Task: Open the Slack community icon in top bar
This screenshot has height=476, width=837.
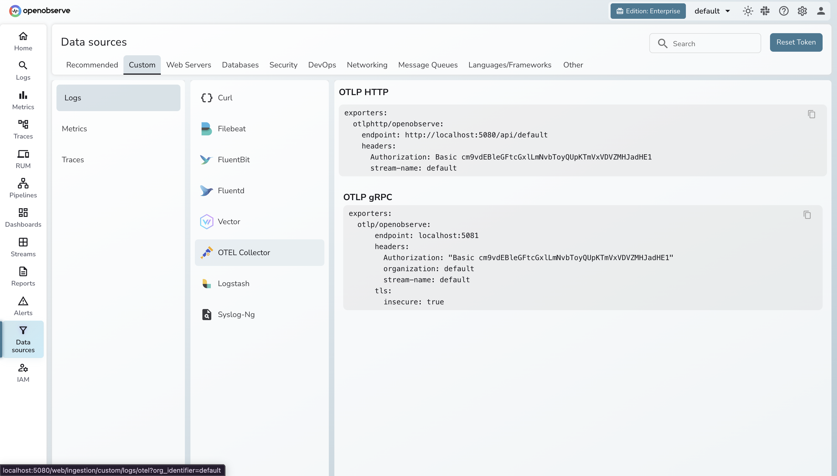Action: (765, 11)
